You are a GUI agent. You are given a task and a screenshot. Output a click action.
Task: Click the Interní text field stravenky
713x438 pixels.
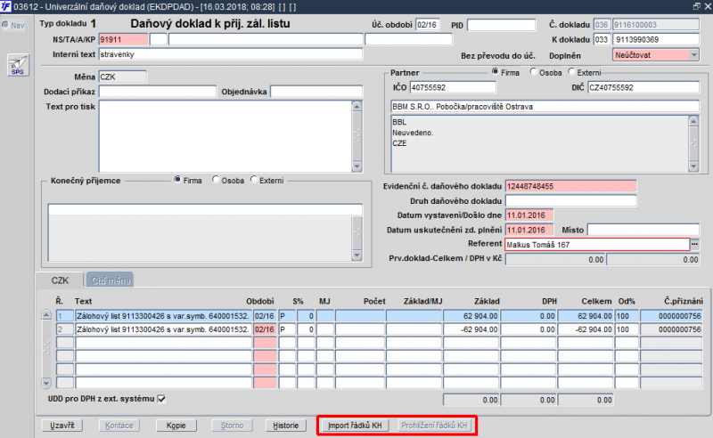[x=231, y=54]
